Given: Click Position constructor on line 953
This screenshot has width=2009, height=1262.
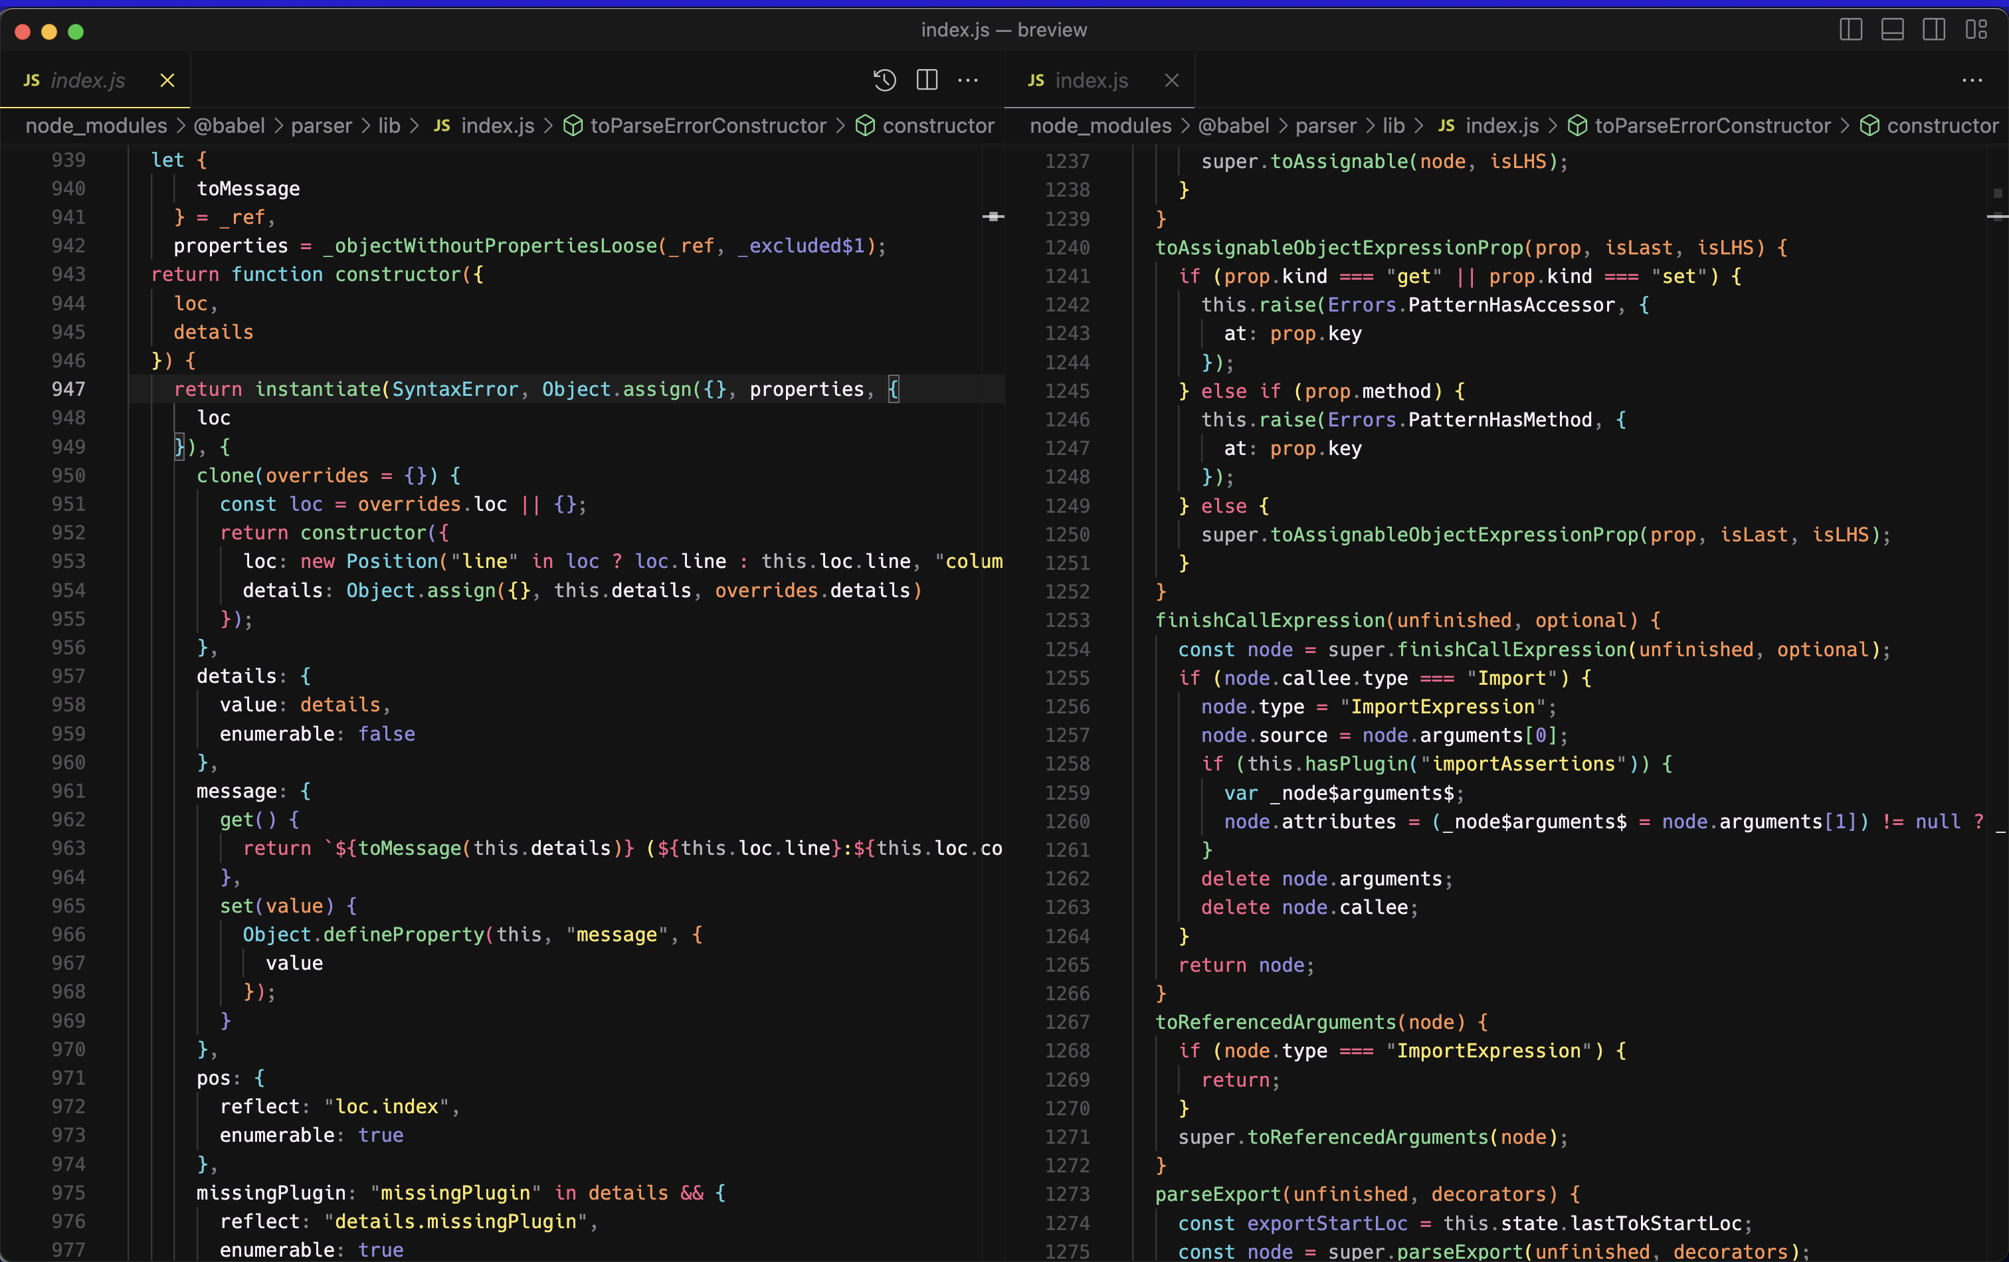Looking at the screenshot, I should coord(392,561).
